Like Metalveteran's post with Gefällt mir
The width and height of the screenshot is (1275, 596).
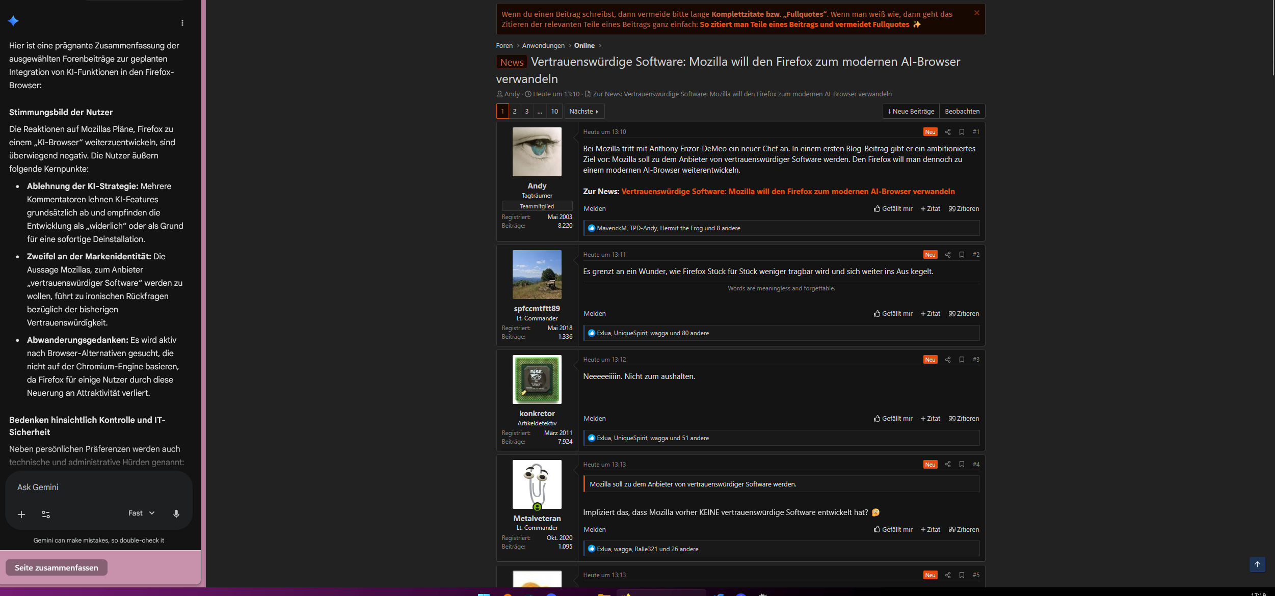893,529
